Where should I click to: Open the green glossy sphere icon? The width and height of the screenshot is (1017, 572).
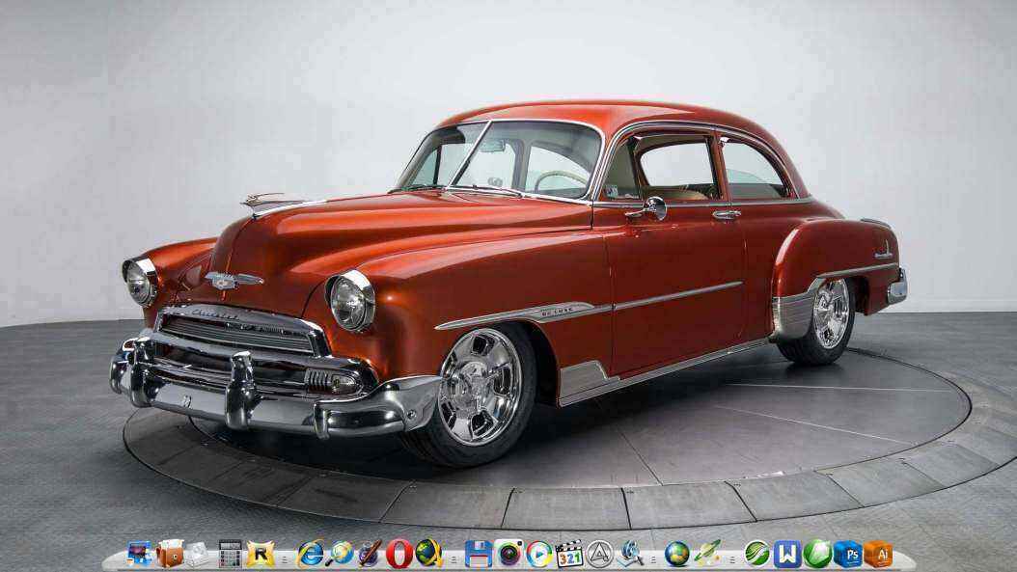817,554
